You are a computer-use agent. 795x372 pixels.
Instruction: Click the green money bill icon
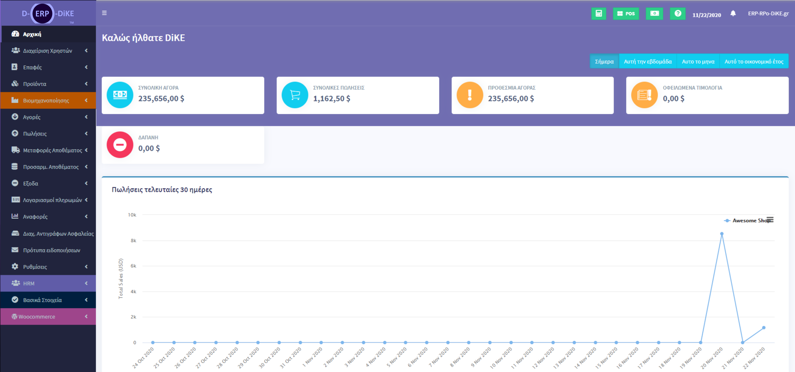(x=654, y=14)
